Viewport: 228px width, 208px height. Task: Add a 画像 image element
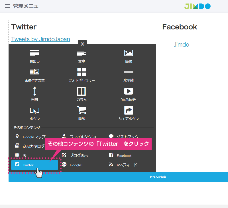tap(129, 56)
